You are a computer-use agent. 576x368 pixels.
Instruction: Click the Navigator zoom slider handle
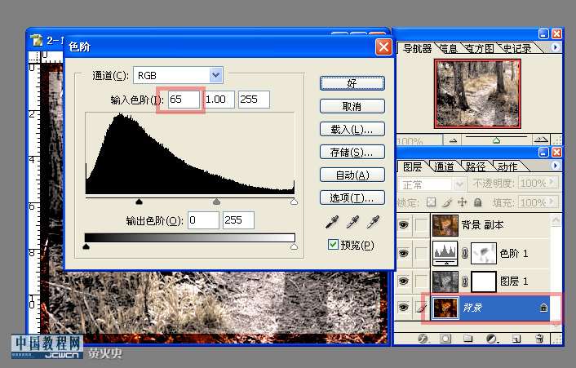click(496, 140)
